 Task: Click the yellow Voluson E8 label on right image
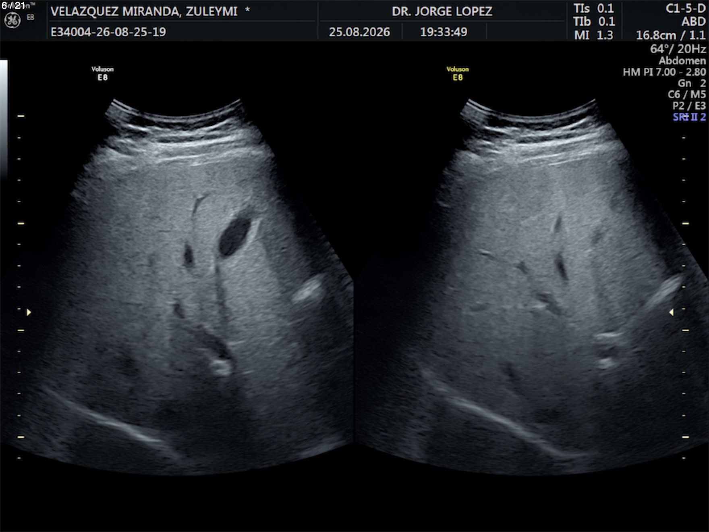458,73
